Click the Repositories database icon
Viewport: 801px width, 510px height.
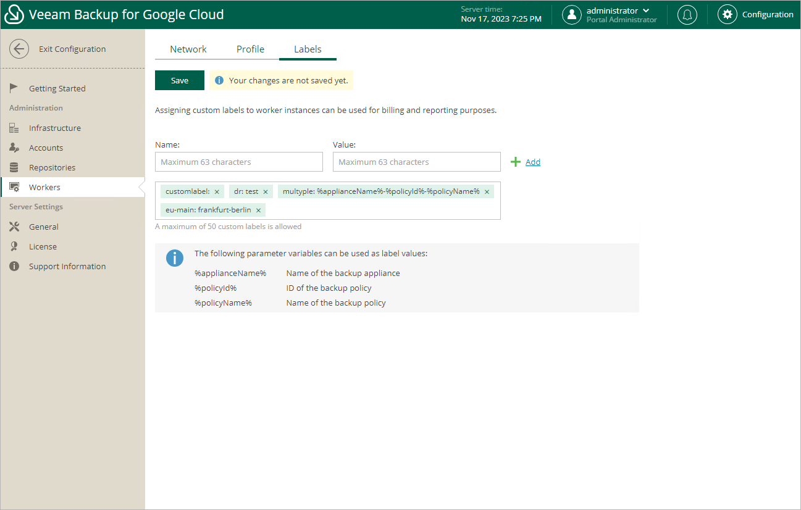point(14,167)
